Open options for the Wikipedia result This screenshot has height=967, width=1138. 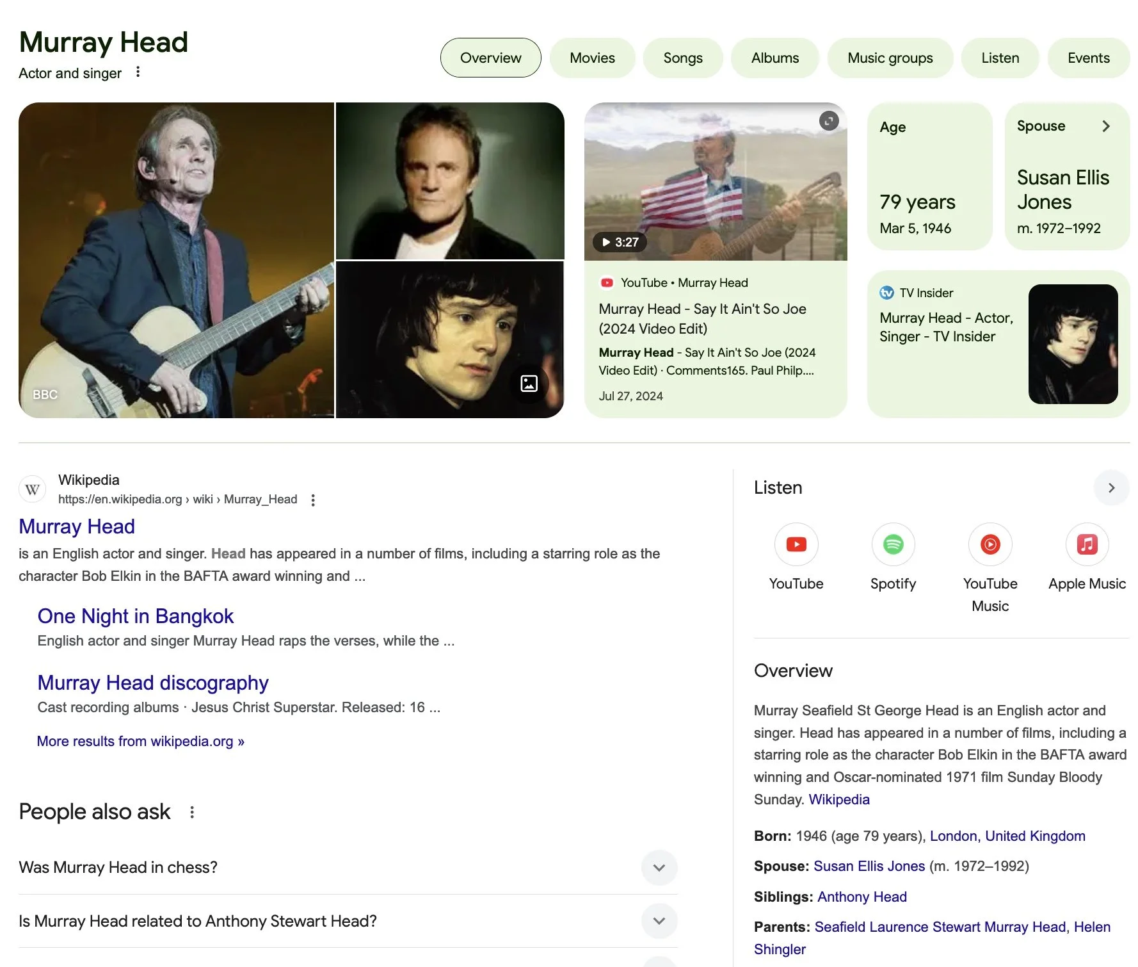tap(313, 500)
